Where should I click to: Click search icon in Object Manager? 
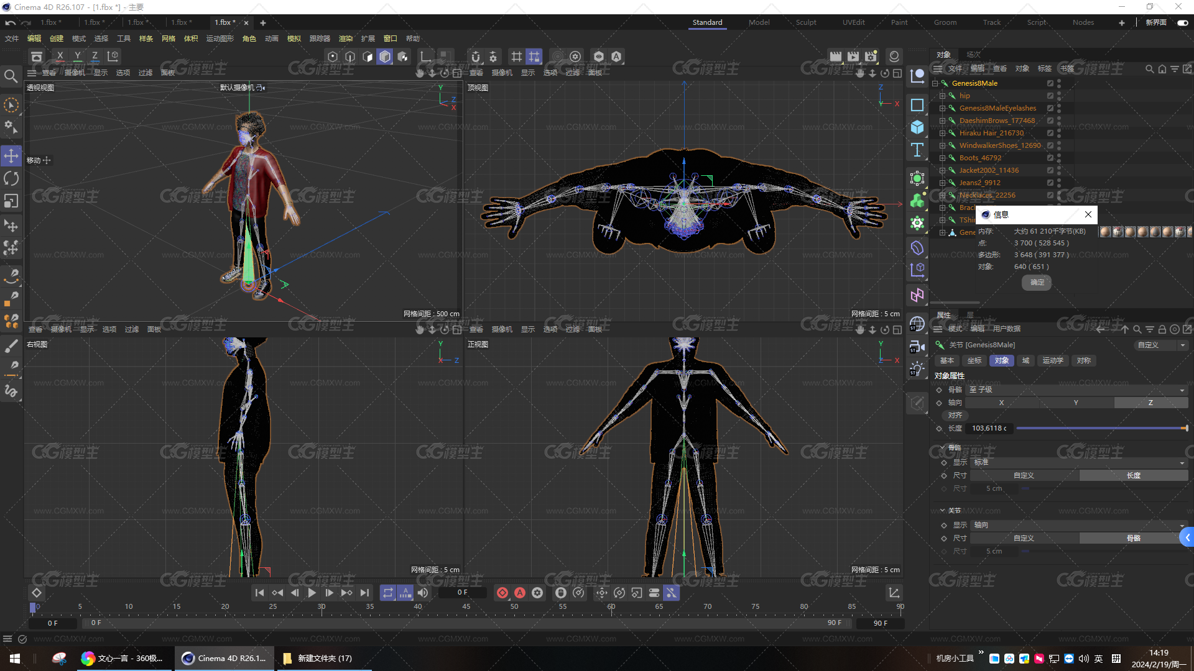(1150, 69)
